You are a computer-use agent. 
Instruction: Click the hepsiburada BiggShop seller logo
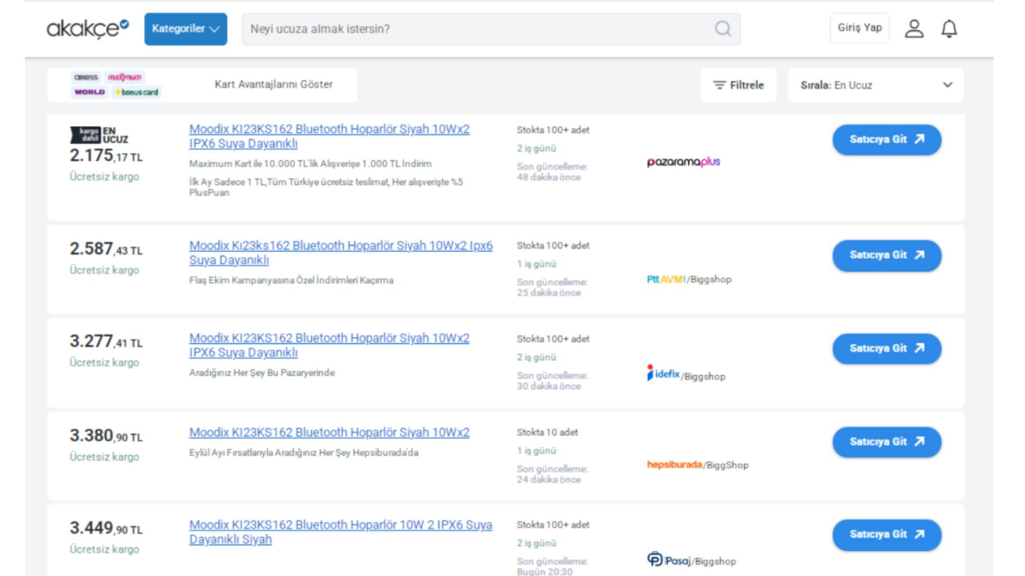coord(697,465)
